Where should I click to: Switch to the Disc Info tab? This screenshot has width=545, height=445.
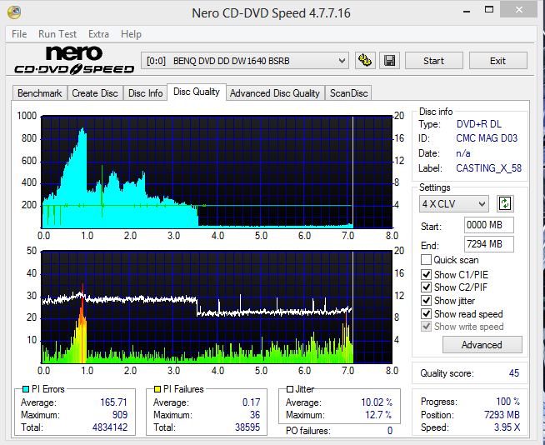[x=145, y=93]
